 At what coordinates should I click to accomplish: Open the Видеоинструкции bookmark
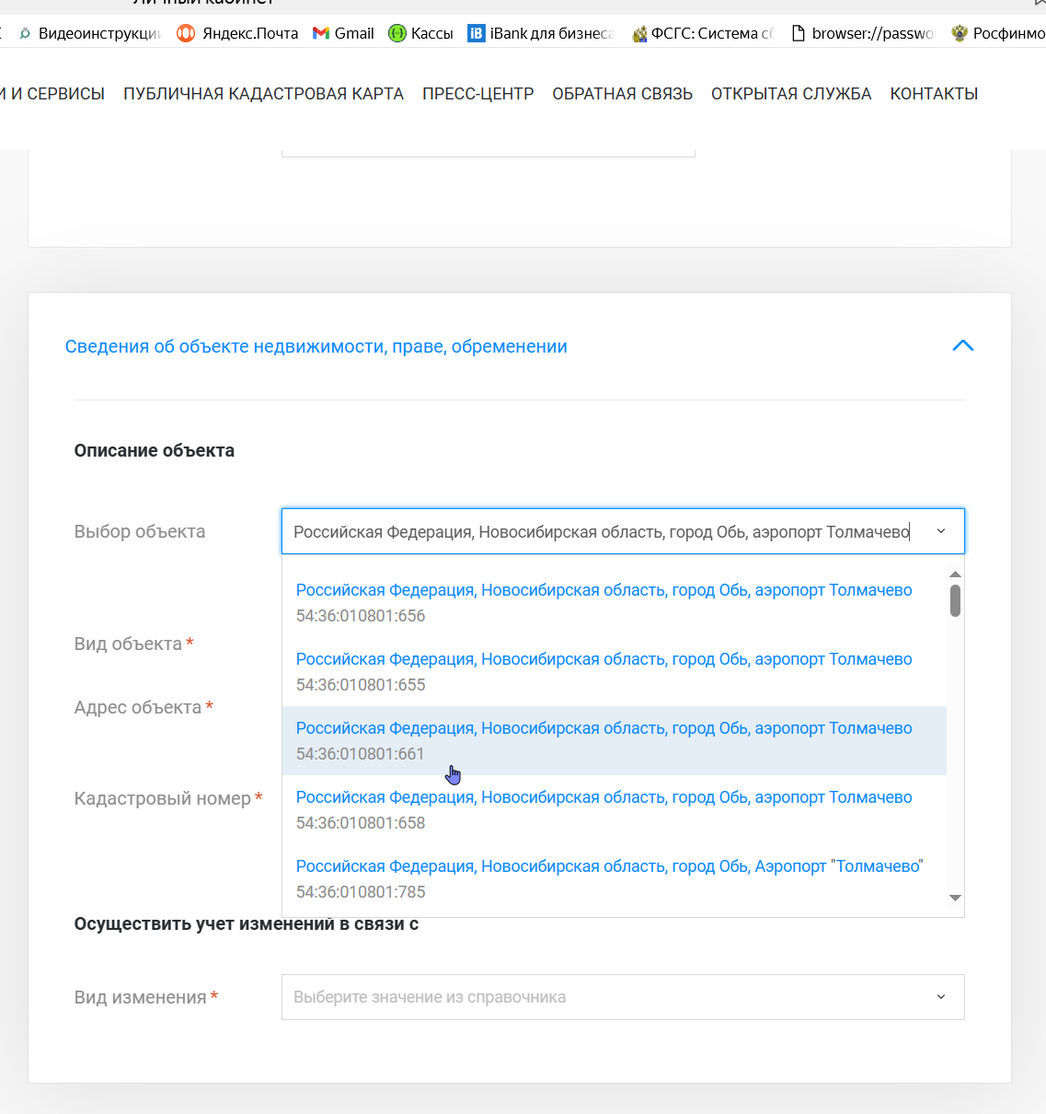point(90,33)
